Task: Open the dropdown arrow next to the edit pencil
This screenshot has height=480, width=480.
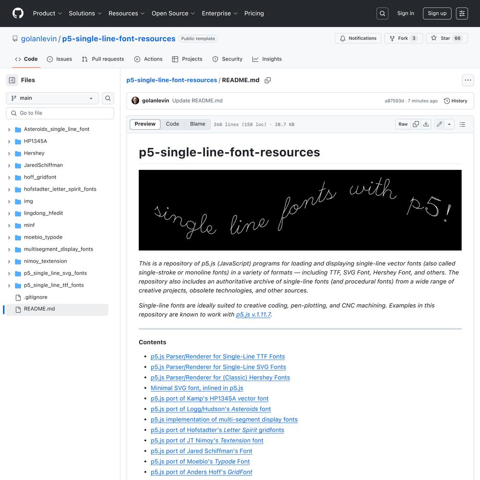Action: click(x=449, y=124)
